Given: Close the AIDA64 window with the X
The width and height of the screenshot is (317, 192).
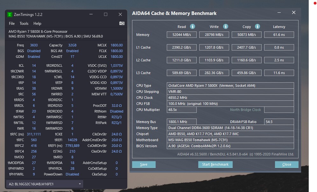Looking at the screenshot, I should pos(294,12).
